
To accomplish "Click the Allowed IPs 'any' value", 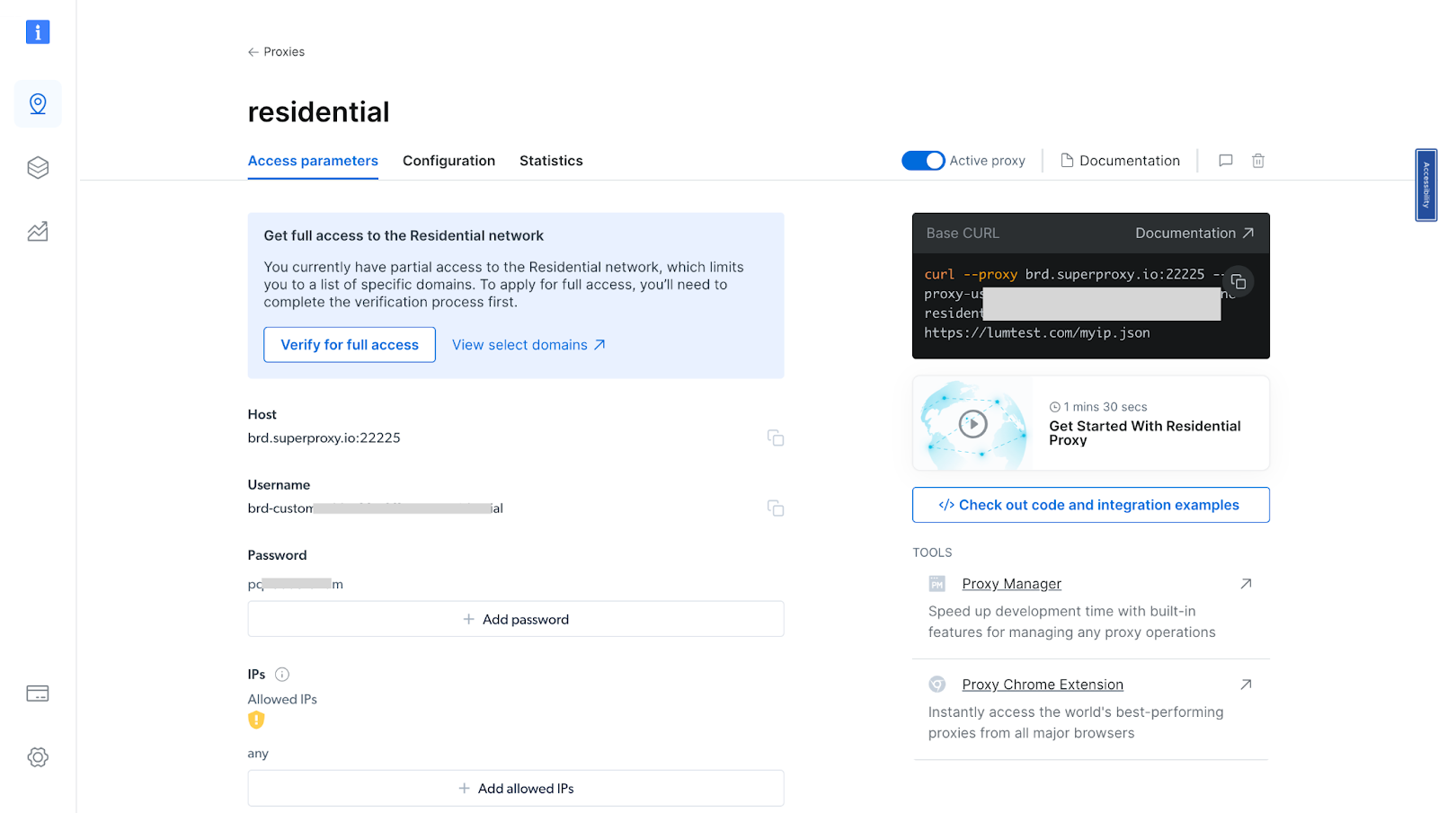I will (x=258, y=754).
